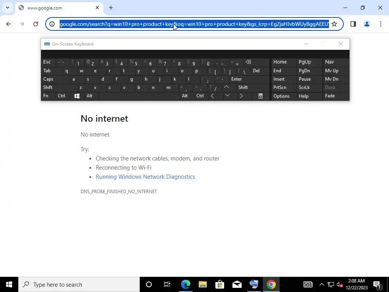Image resolution: width=389 pixels, height=292 pixels.
Task: Open Microsoft Store from the taskbar
Action: (x=220, y=284)
